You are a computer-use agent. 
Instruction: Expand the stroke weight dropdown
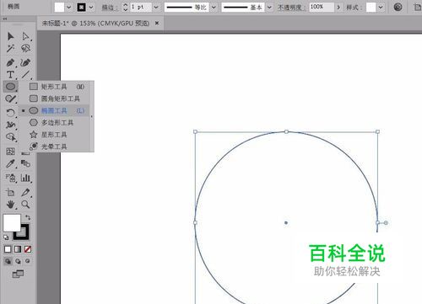156,8
